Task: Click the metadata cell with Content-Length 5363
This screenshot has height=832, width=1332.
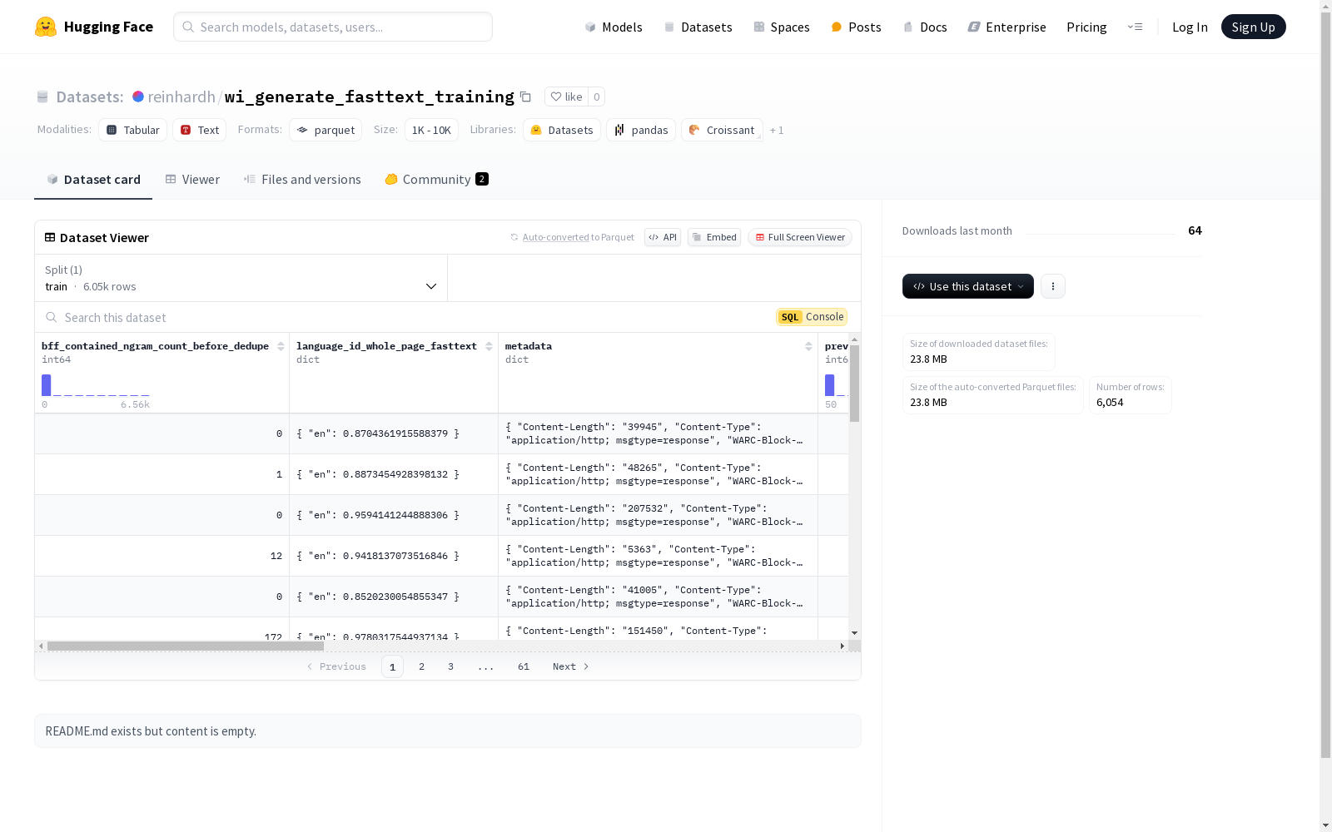Action: (x=658, y=556)
